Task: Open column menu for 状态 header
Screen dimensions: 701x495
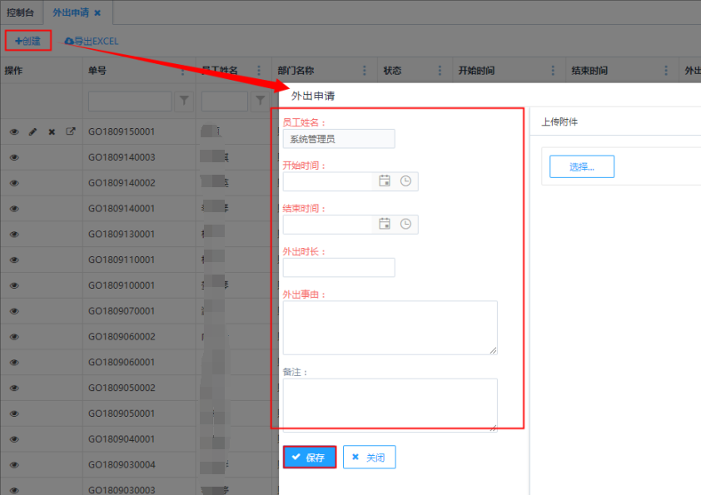Action: [439, 71]
